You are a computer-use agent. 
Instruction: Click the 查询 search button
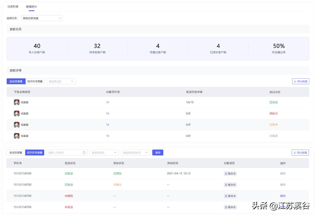click(157, 152)
